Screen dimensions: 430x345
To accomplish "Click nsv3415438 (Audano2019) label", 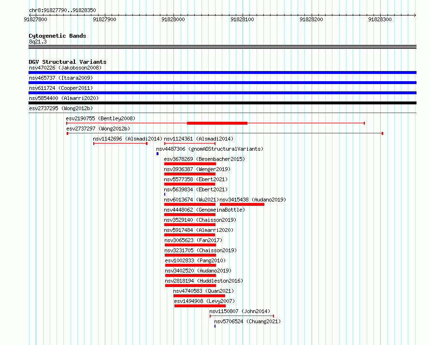I will 253,200.
